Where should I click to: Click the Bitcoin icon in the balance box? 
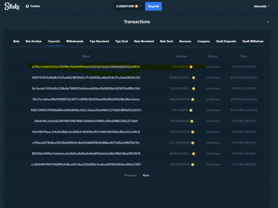[x=136, y=6]
